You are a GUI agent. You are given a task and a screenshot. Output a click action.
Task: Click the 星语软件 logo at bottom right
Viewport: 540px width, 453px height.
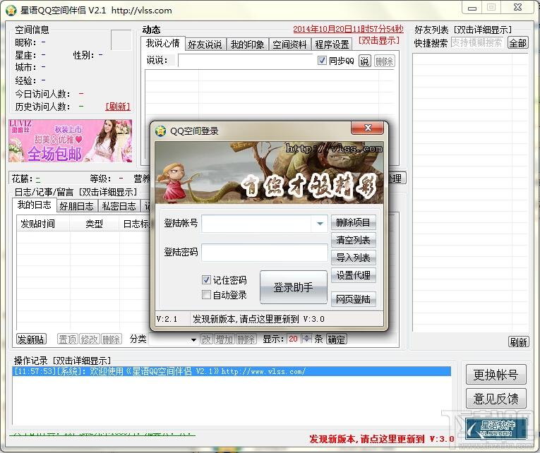coord(497,428)
